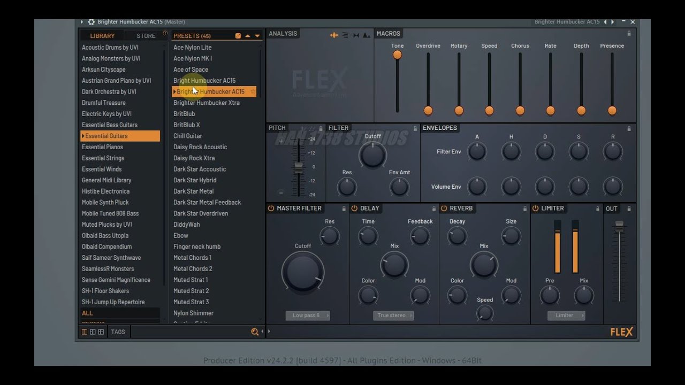Turn off the Delay power switch
685x385 pixels.
tap(354, 209)
